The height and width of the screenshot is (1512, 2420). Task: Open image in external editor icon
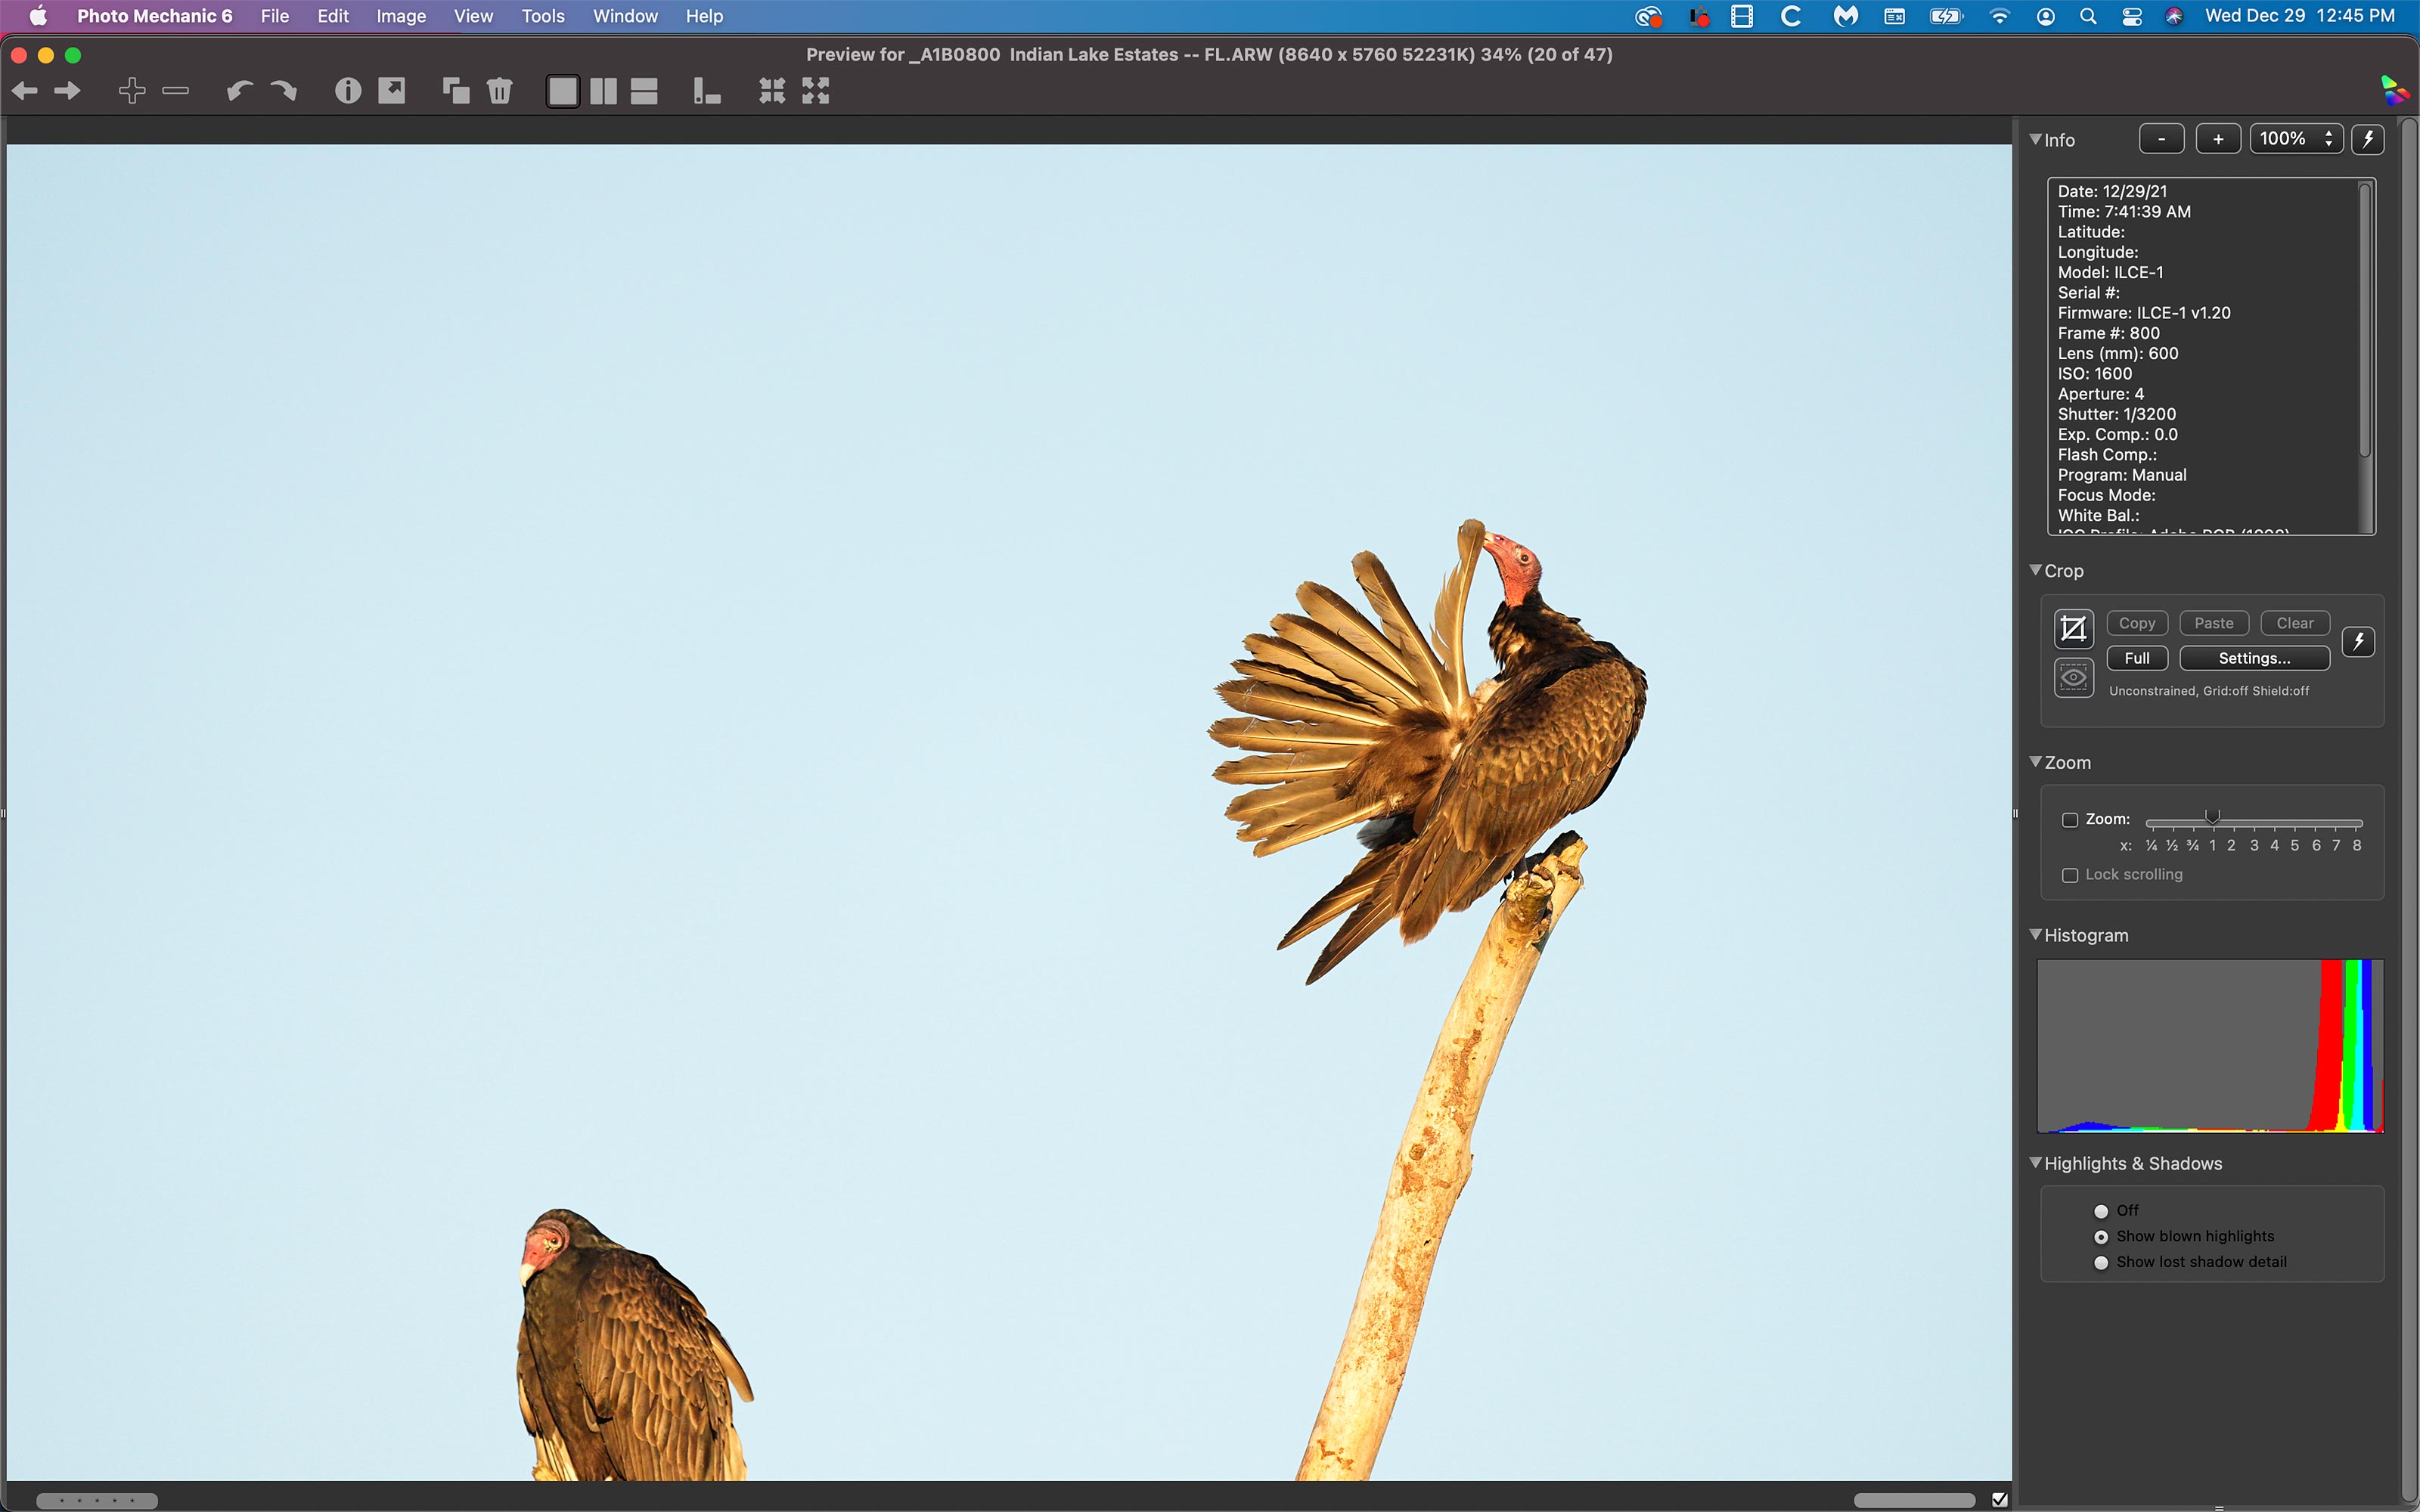[392, 91]
